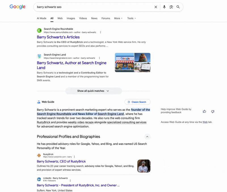Screen dimensions: 227x192
Task: Click the Google logo
Action: 18,7
